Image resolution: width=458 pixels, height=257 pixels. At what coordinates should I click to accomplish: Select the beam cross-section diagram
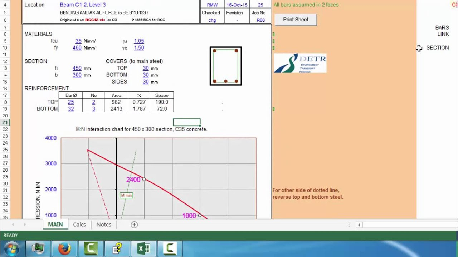pos(226,66)
